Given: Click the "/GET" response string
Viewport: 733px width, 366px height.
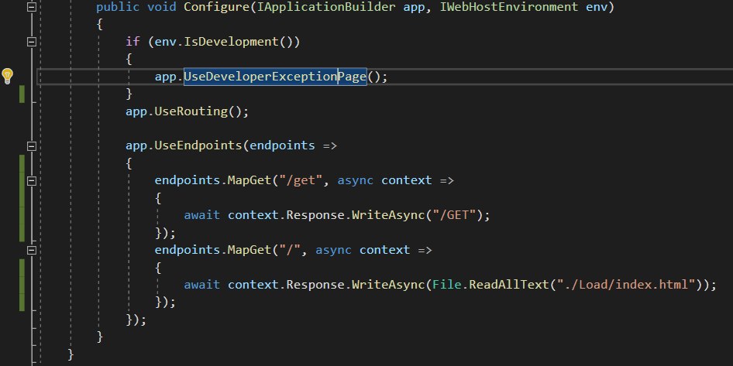Looking at the screenshot, I should point(456,215).
